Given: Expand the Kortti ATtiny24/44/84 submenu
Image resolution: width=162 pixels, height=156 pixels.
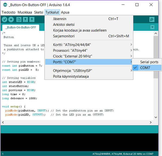Looking at the screenshot, I should tap(89, 45).
